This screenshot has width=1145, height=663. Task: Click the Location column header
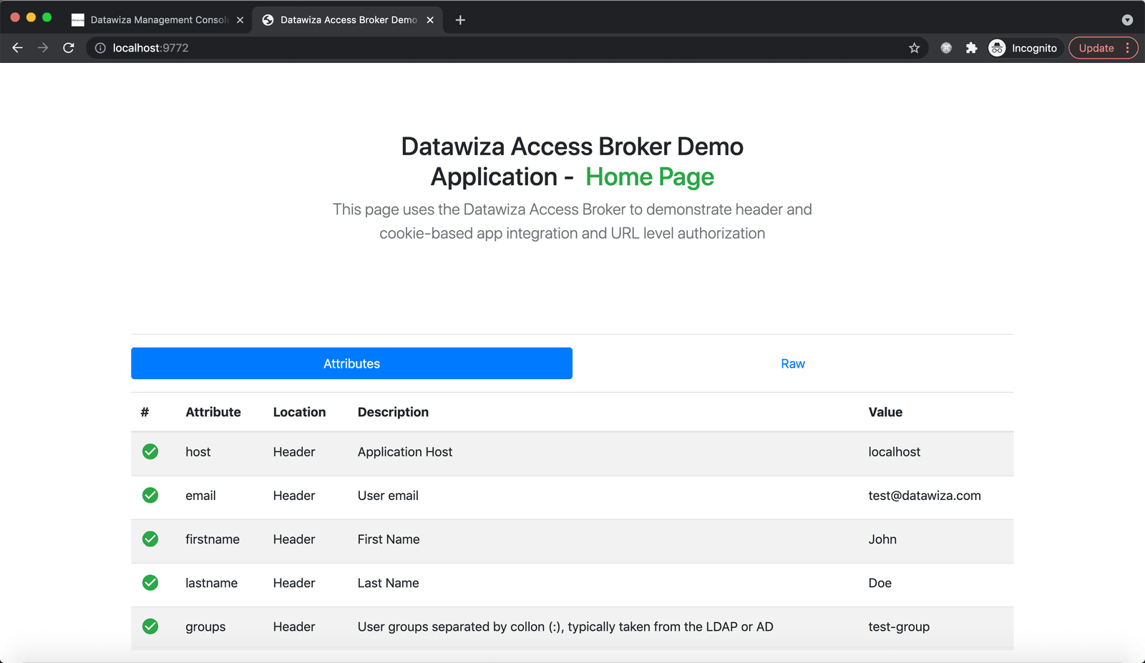[x=299, y=412]
